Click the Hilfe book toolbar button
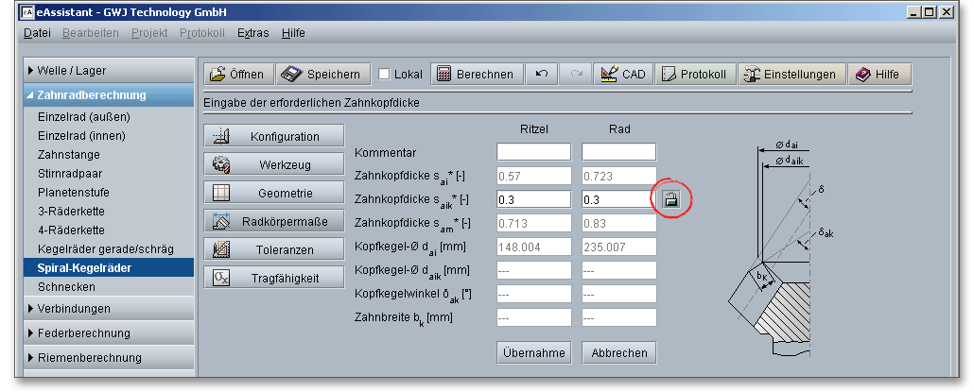Screen dimensions: 974x392 click(x=878, y=75)
